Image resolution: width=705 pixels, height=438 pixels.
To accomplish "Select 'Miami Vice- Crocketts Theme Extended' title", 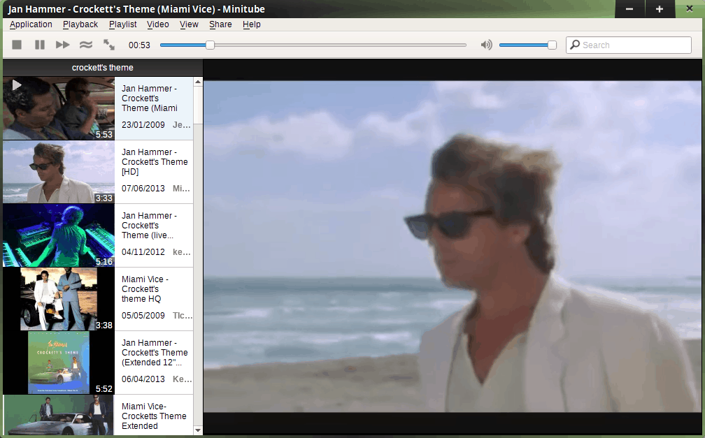I will pyautogui.click(x=154, y=416).
